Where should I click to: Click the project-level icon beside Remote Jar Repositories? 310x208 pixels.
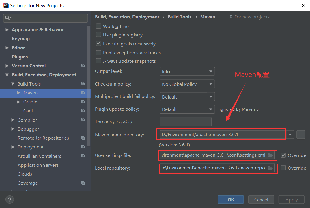coord(83,138)
